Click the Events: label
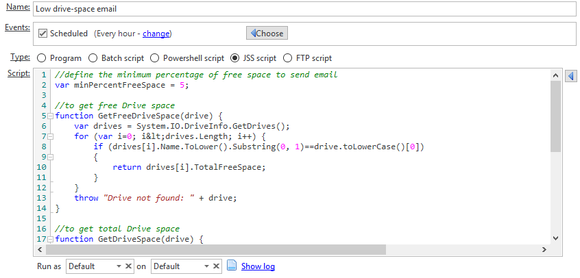580x278 pixels. click(17, 27)
